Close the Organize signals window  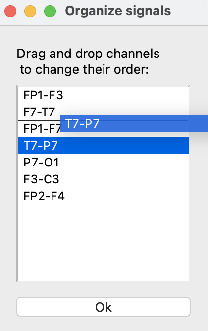10,11
